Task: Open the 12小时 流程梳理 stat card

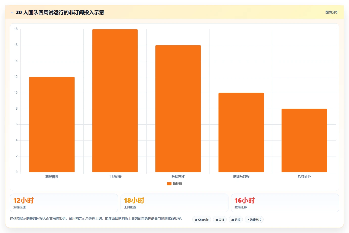Action: point(64,203)
